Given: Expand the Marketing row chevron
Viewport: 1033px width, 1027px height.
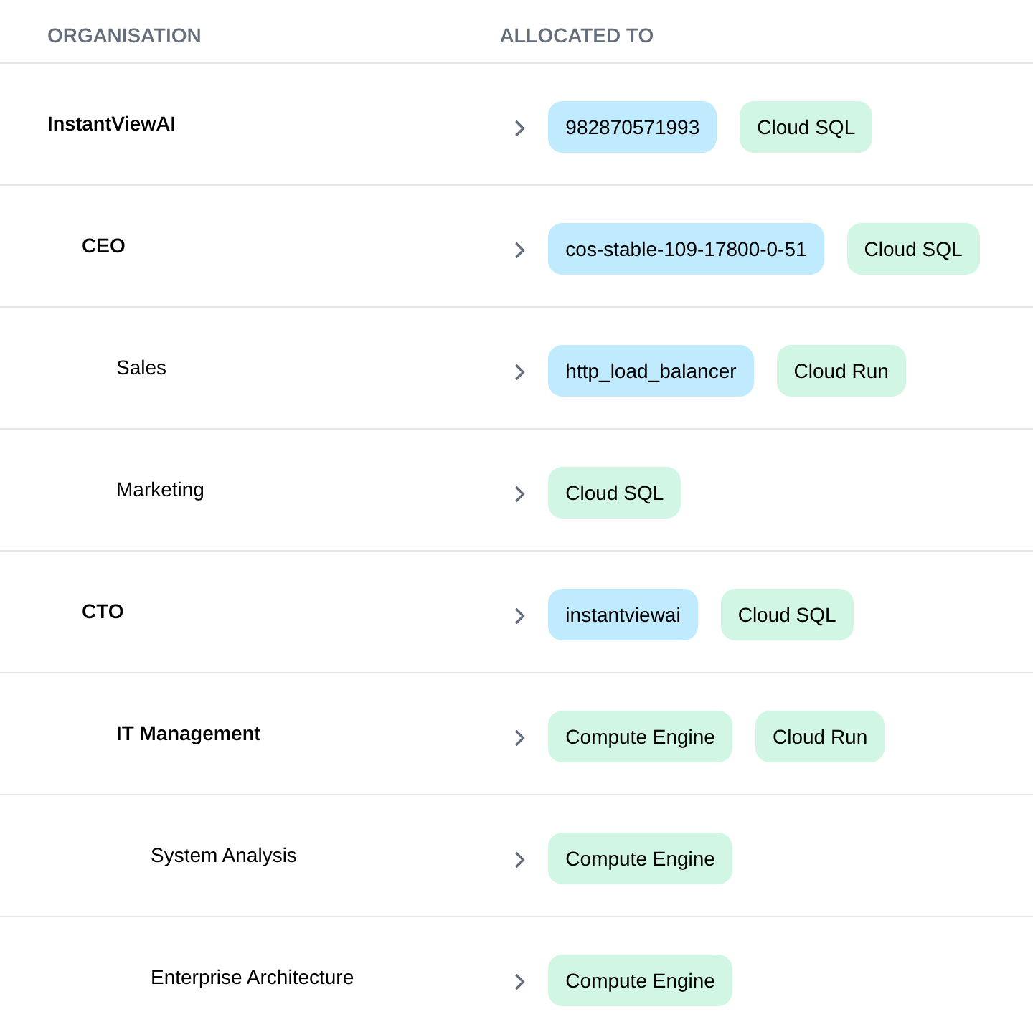Looking at the screenshot, I should [x=520, y=494].
